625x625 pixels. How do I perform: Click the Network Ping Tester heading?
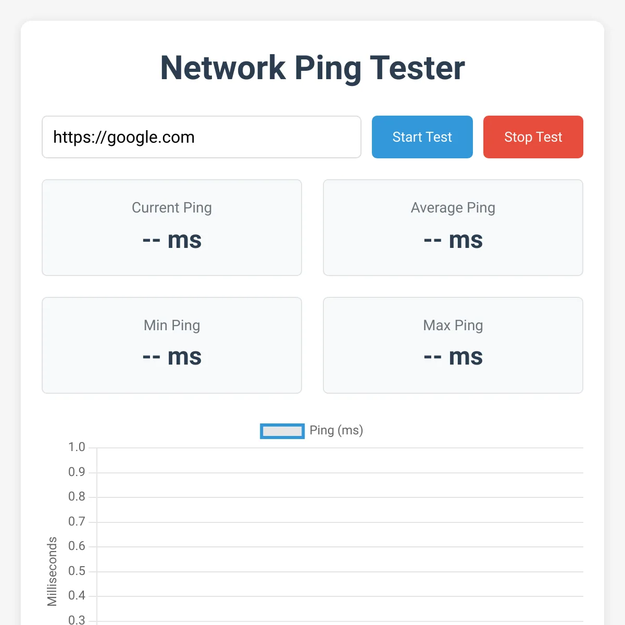[312, 68]
